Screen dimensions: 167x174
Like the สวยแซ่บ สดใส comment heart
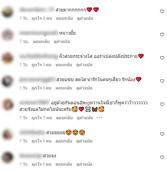(162, 81)
